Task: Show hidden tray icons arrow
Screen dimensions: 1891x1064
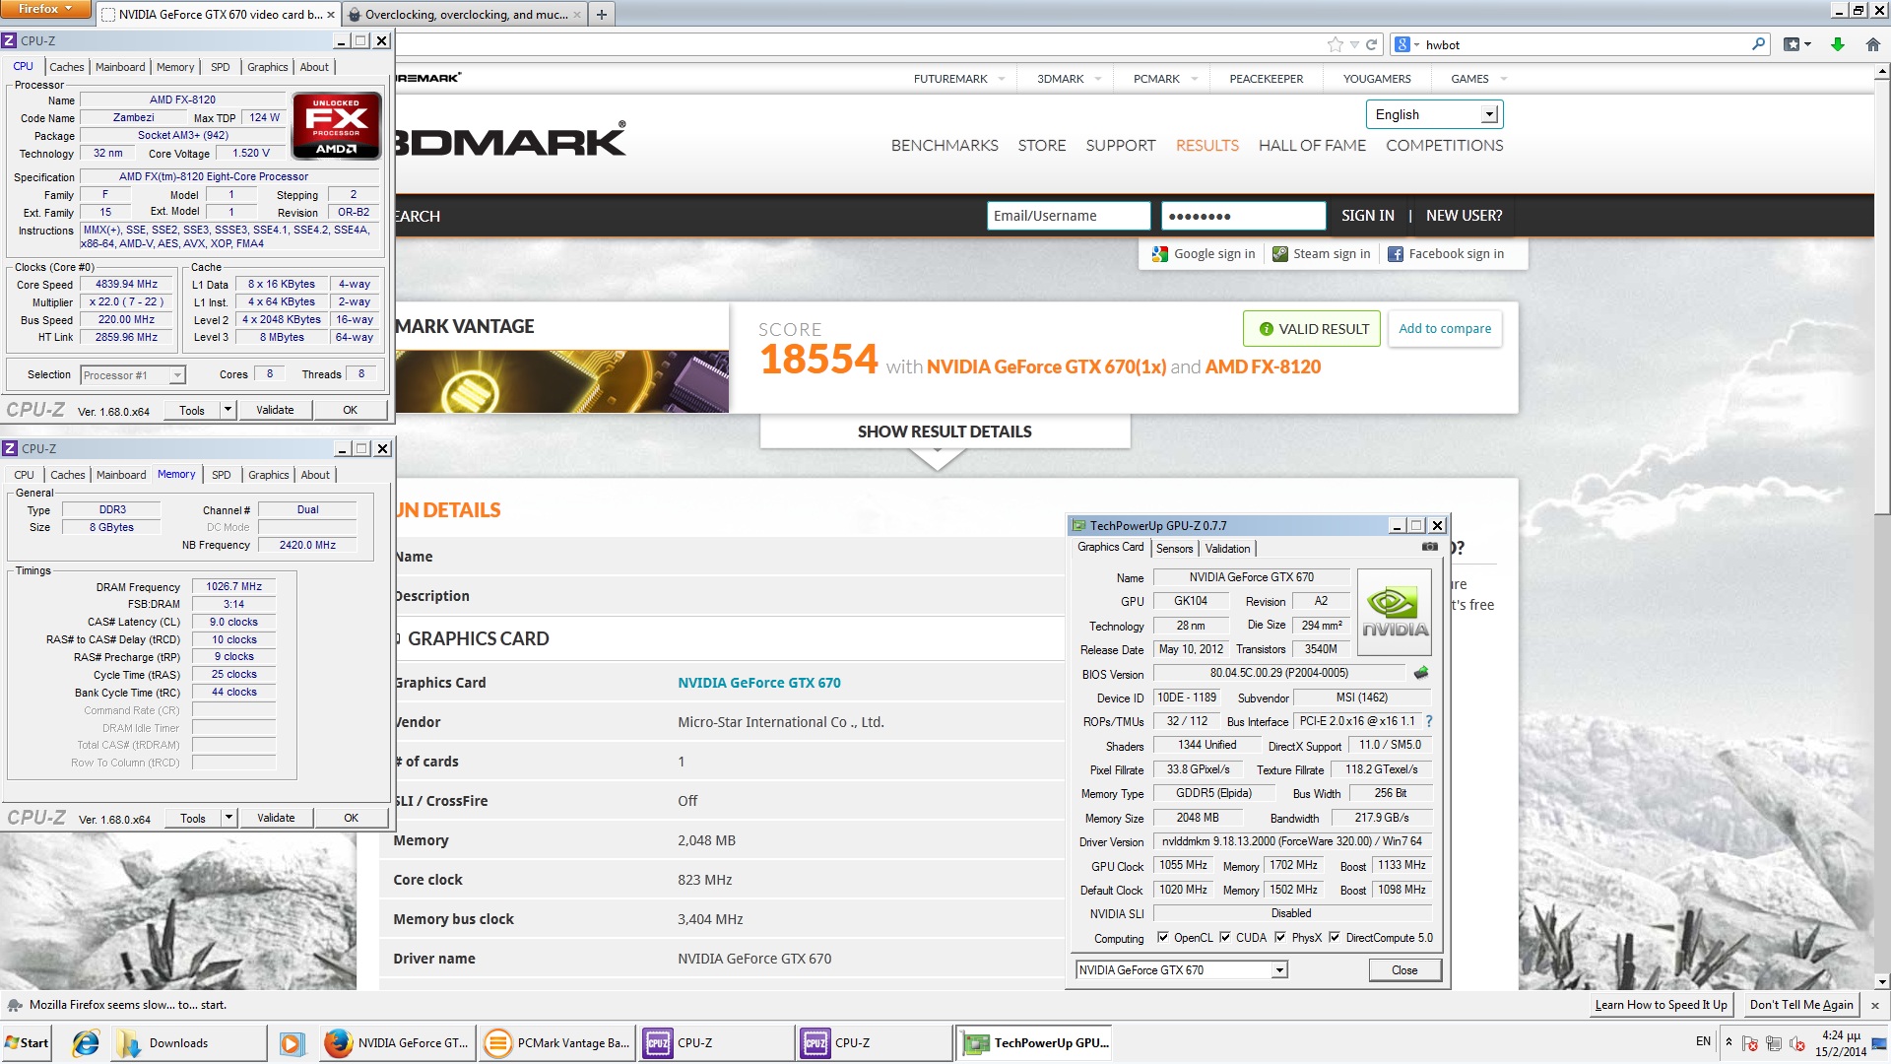Action: point(1728,1042)
